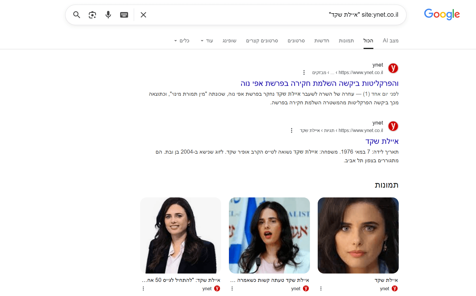Open the close-up face image thumbnail
The image size is (476, 296).
tap(358, 235)
